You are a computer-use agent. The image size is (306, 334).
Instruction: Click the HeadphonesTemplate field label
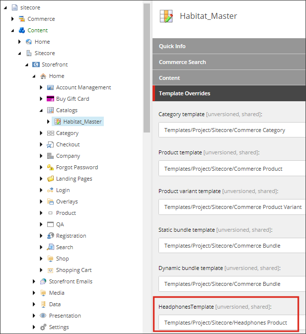click(x=186, y=307)
